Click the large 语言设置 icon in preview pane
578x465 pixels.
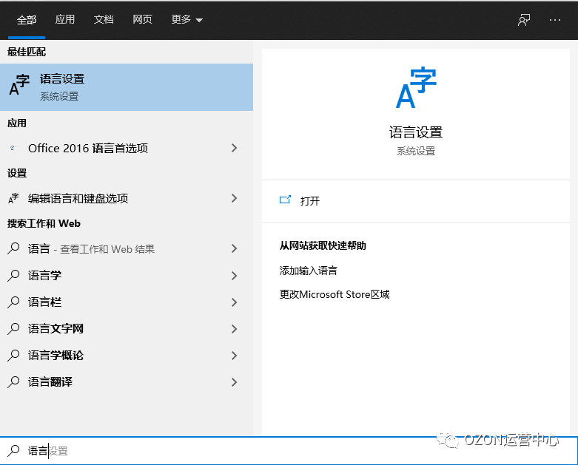pos(416,87)
